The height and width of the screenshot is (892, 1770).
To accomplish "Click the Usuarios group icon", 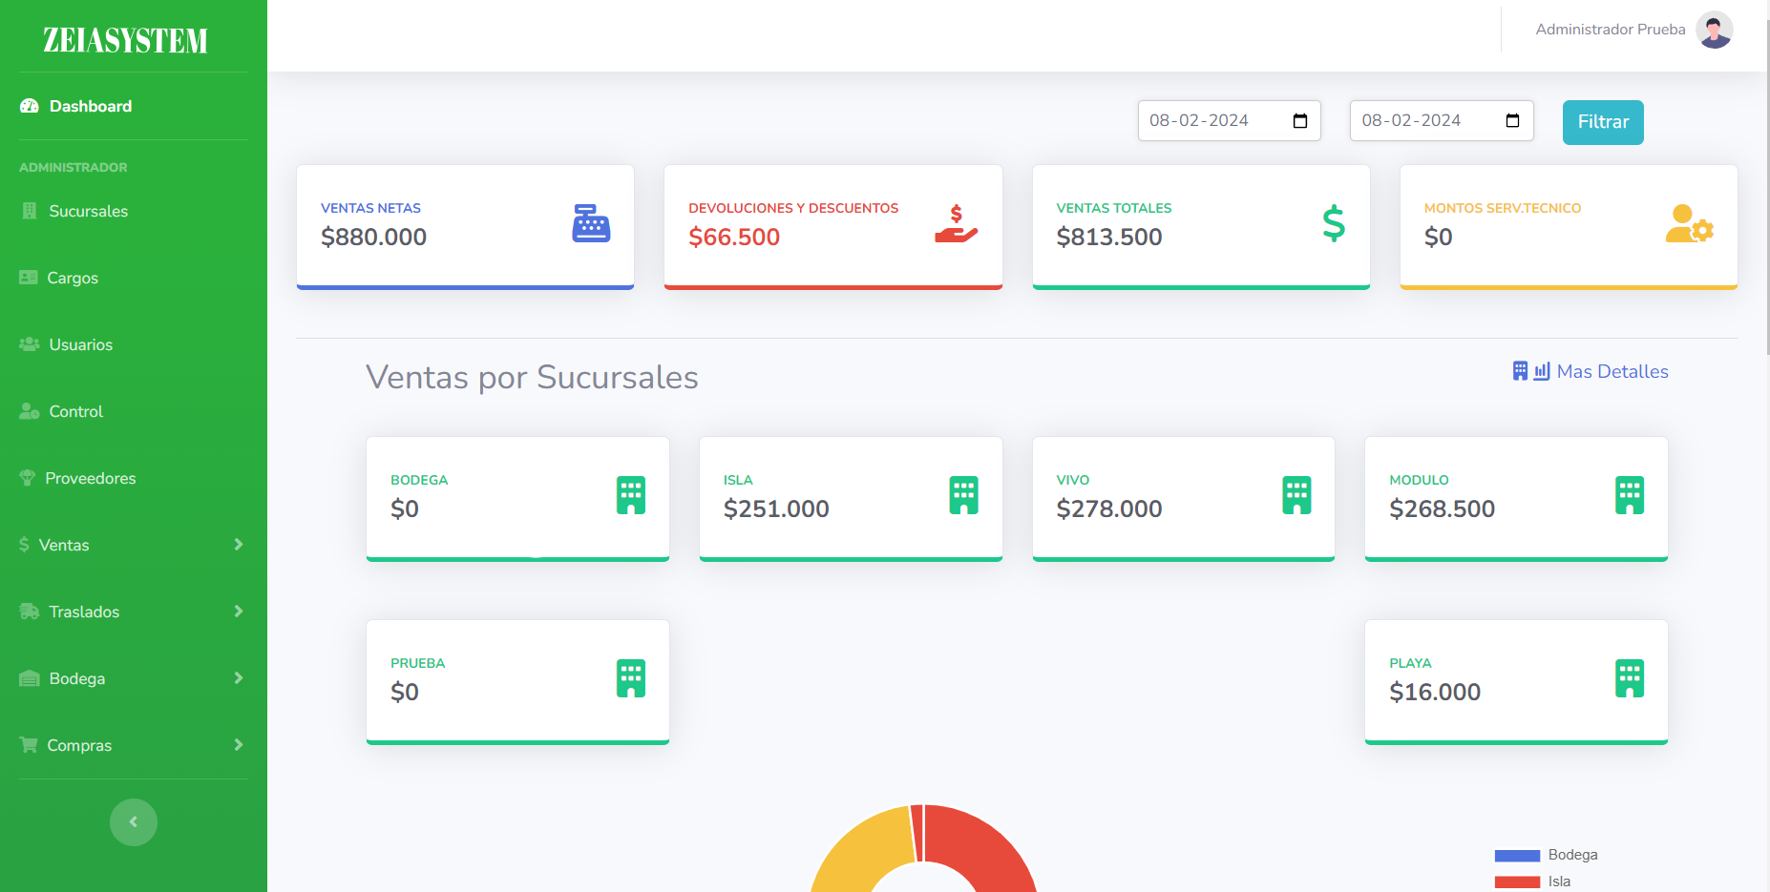I will click(27, 344).
